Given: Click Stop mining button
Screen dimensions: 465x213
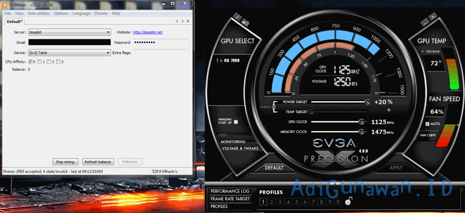Looking at the screenshot, I should [65, 162].
